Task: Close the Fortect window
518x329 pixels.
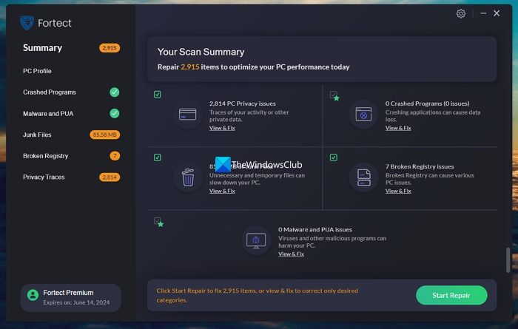Action: (x=497, y=13)
